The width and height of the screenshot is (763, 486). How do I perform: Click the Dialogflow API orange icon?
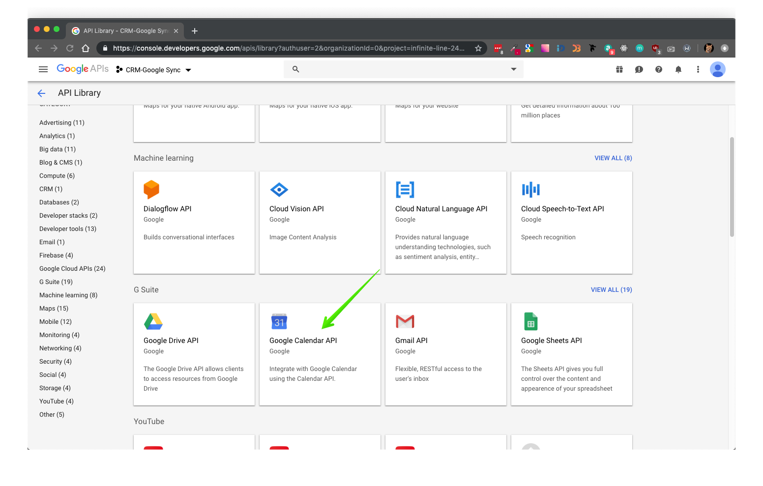tap(151, 190)
